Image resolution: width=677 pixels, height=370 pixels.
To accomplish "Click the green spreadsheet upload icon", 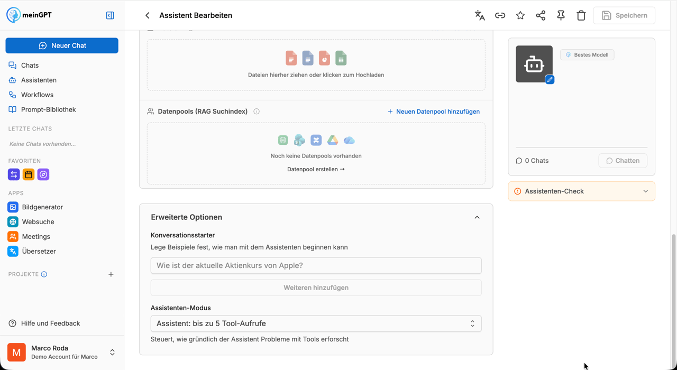I will pos(341,58).
